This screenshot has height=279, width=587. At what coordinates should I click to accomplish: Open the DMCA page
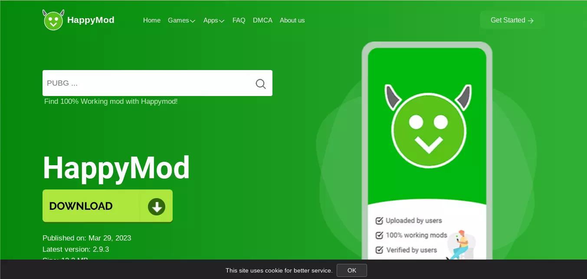[x=262, y=20]
